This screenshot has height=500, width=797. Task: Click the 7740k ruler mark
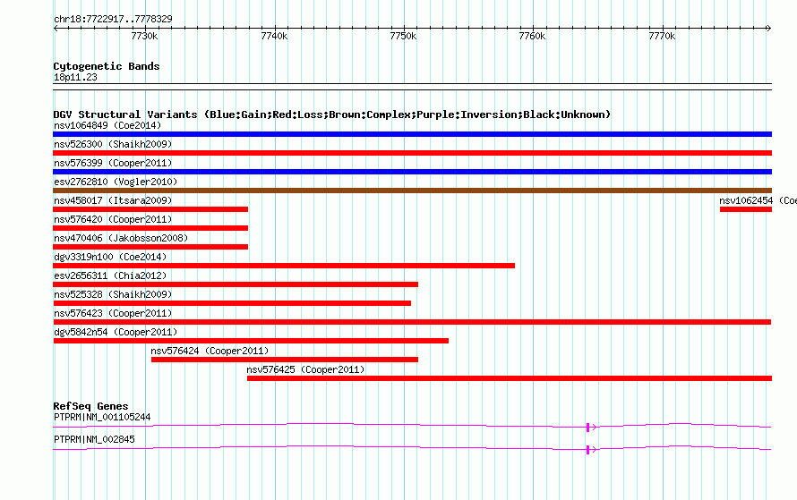coord(274,36)
